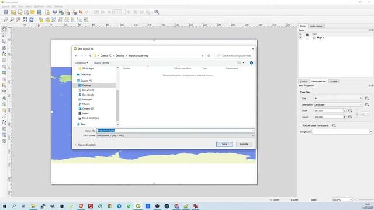This screenshot has width=374, height=210.
Task: Click the yellow folder Add Items from Template icon
Action: (33, 12)
